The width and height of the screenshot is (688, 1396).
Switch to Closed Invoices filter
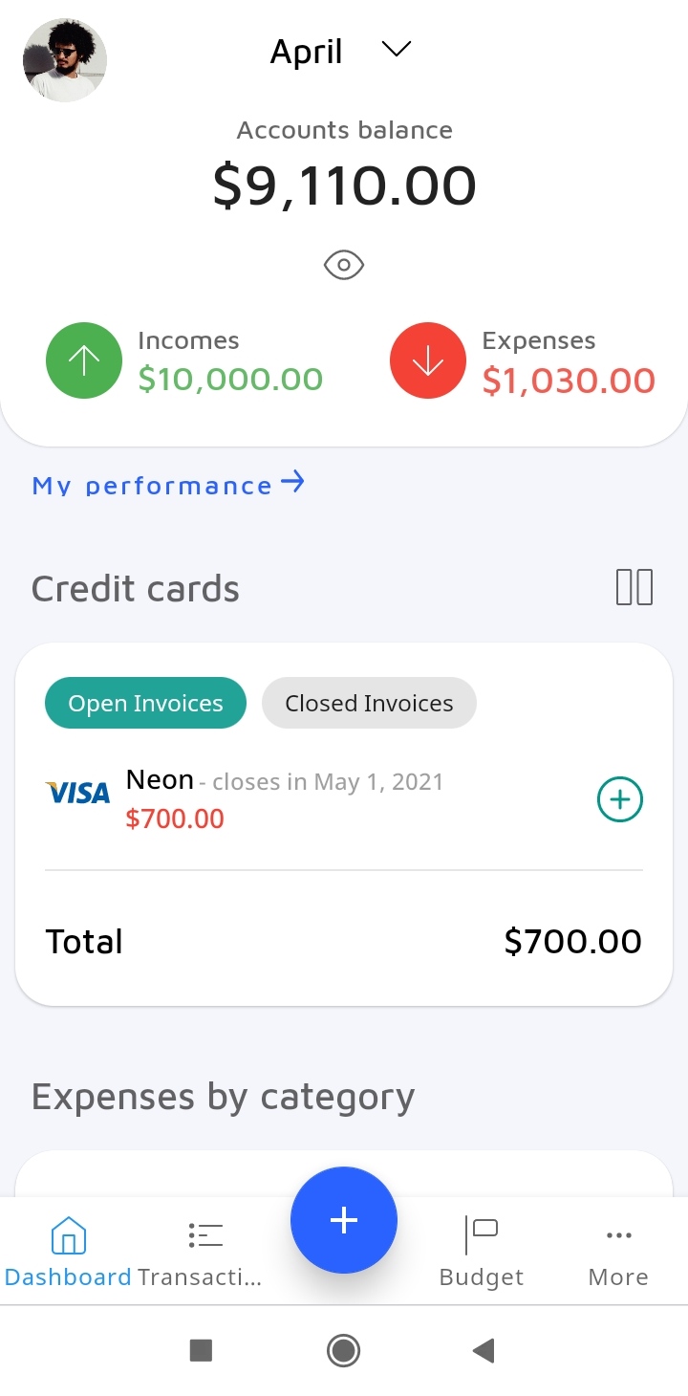point(369,704)
